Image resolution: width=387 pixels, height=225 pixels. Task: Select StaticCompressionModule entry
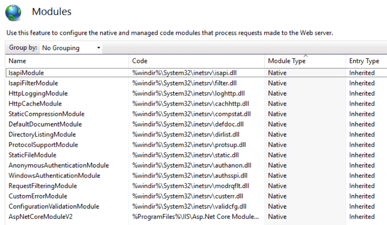[x=46, y=114]
